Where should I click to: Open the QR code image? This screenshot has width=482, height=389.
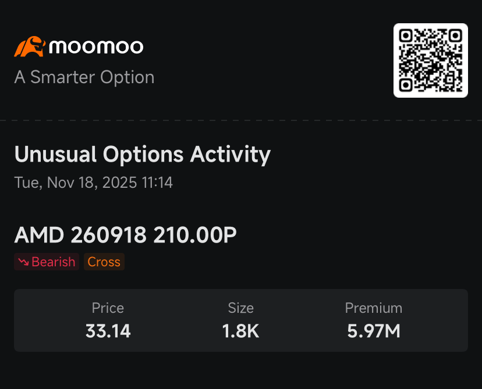click(431, 60)
